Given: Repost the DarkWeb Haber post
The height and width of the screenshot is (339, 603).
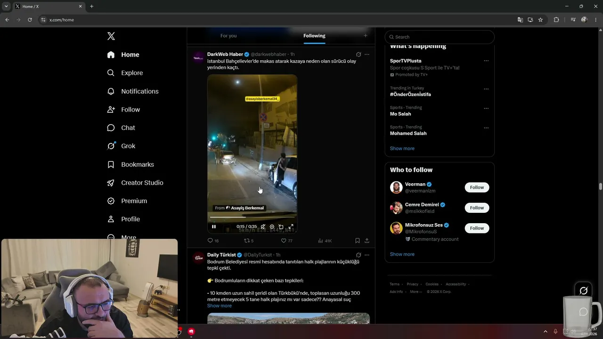Looking at the screenshot, I should point(249,241).
